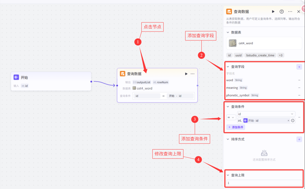The image size is (305, 189).
Task: Open more options on the canvas 查询数据 node
Action: click(192, 74)
